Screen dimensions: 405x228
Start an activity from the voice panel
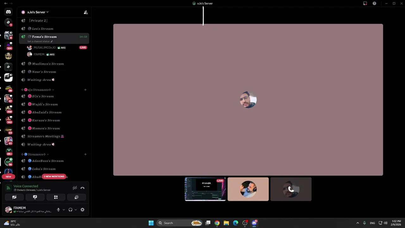(56, 197)
